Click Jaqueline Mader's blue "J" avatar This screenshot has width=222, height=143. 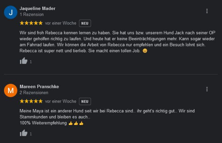pos(11,12)
